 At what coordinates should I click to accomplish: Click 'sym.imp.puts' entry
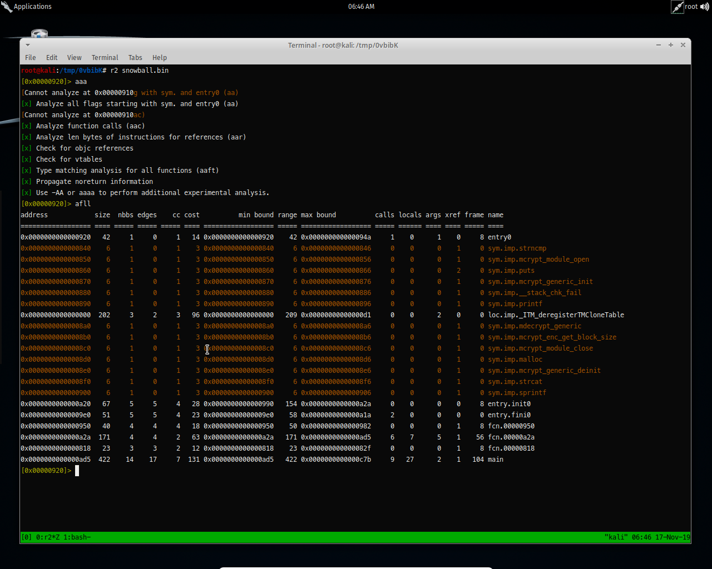point(511,271)
